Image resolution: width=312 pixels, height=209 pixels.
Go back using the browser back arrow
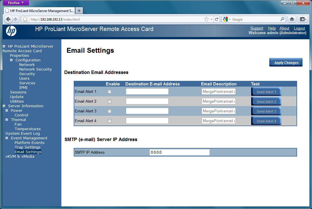tap(8, 19)
